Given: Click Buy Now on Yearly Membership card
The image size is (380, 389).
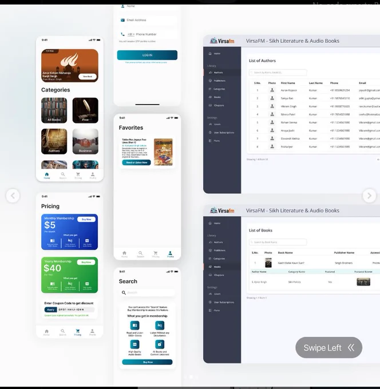Looking at the screenshot, I should click(x=86, y=262).
